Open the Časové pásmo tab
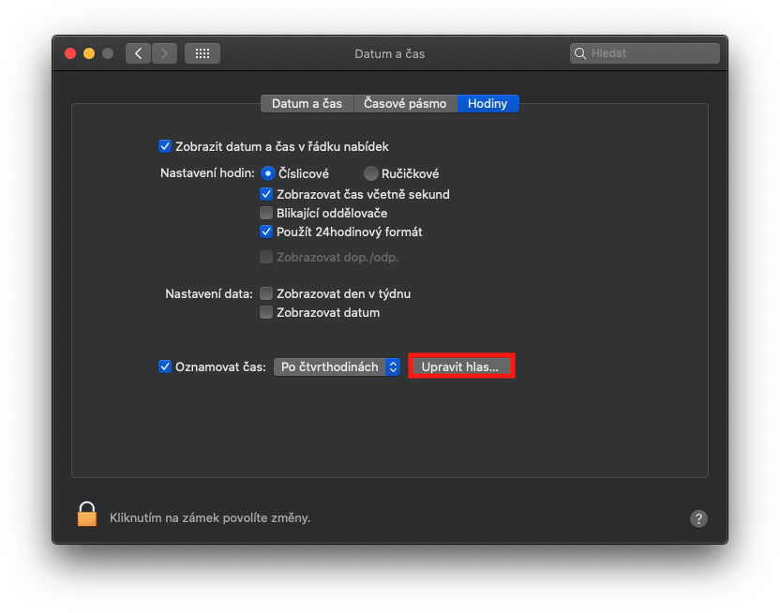This screenshot has width=780, height=613. pos(405,103)
